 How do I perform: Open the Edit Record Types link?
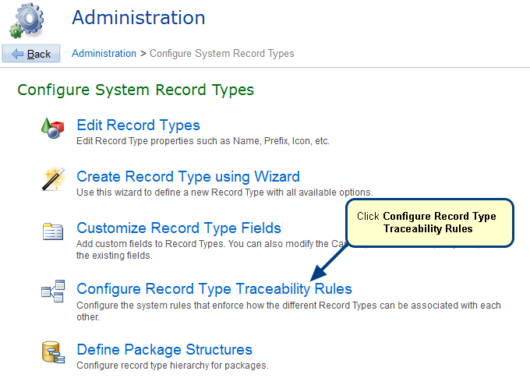[138, 125]
